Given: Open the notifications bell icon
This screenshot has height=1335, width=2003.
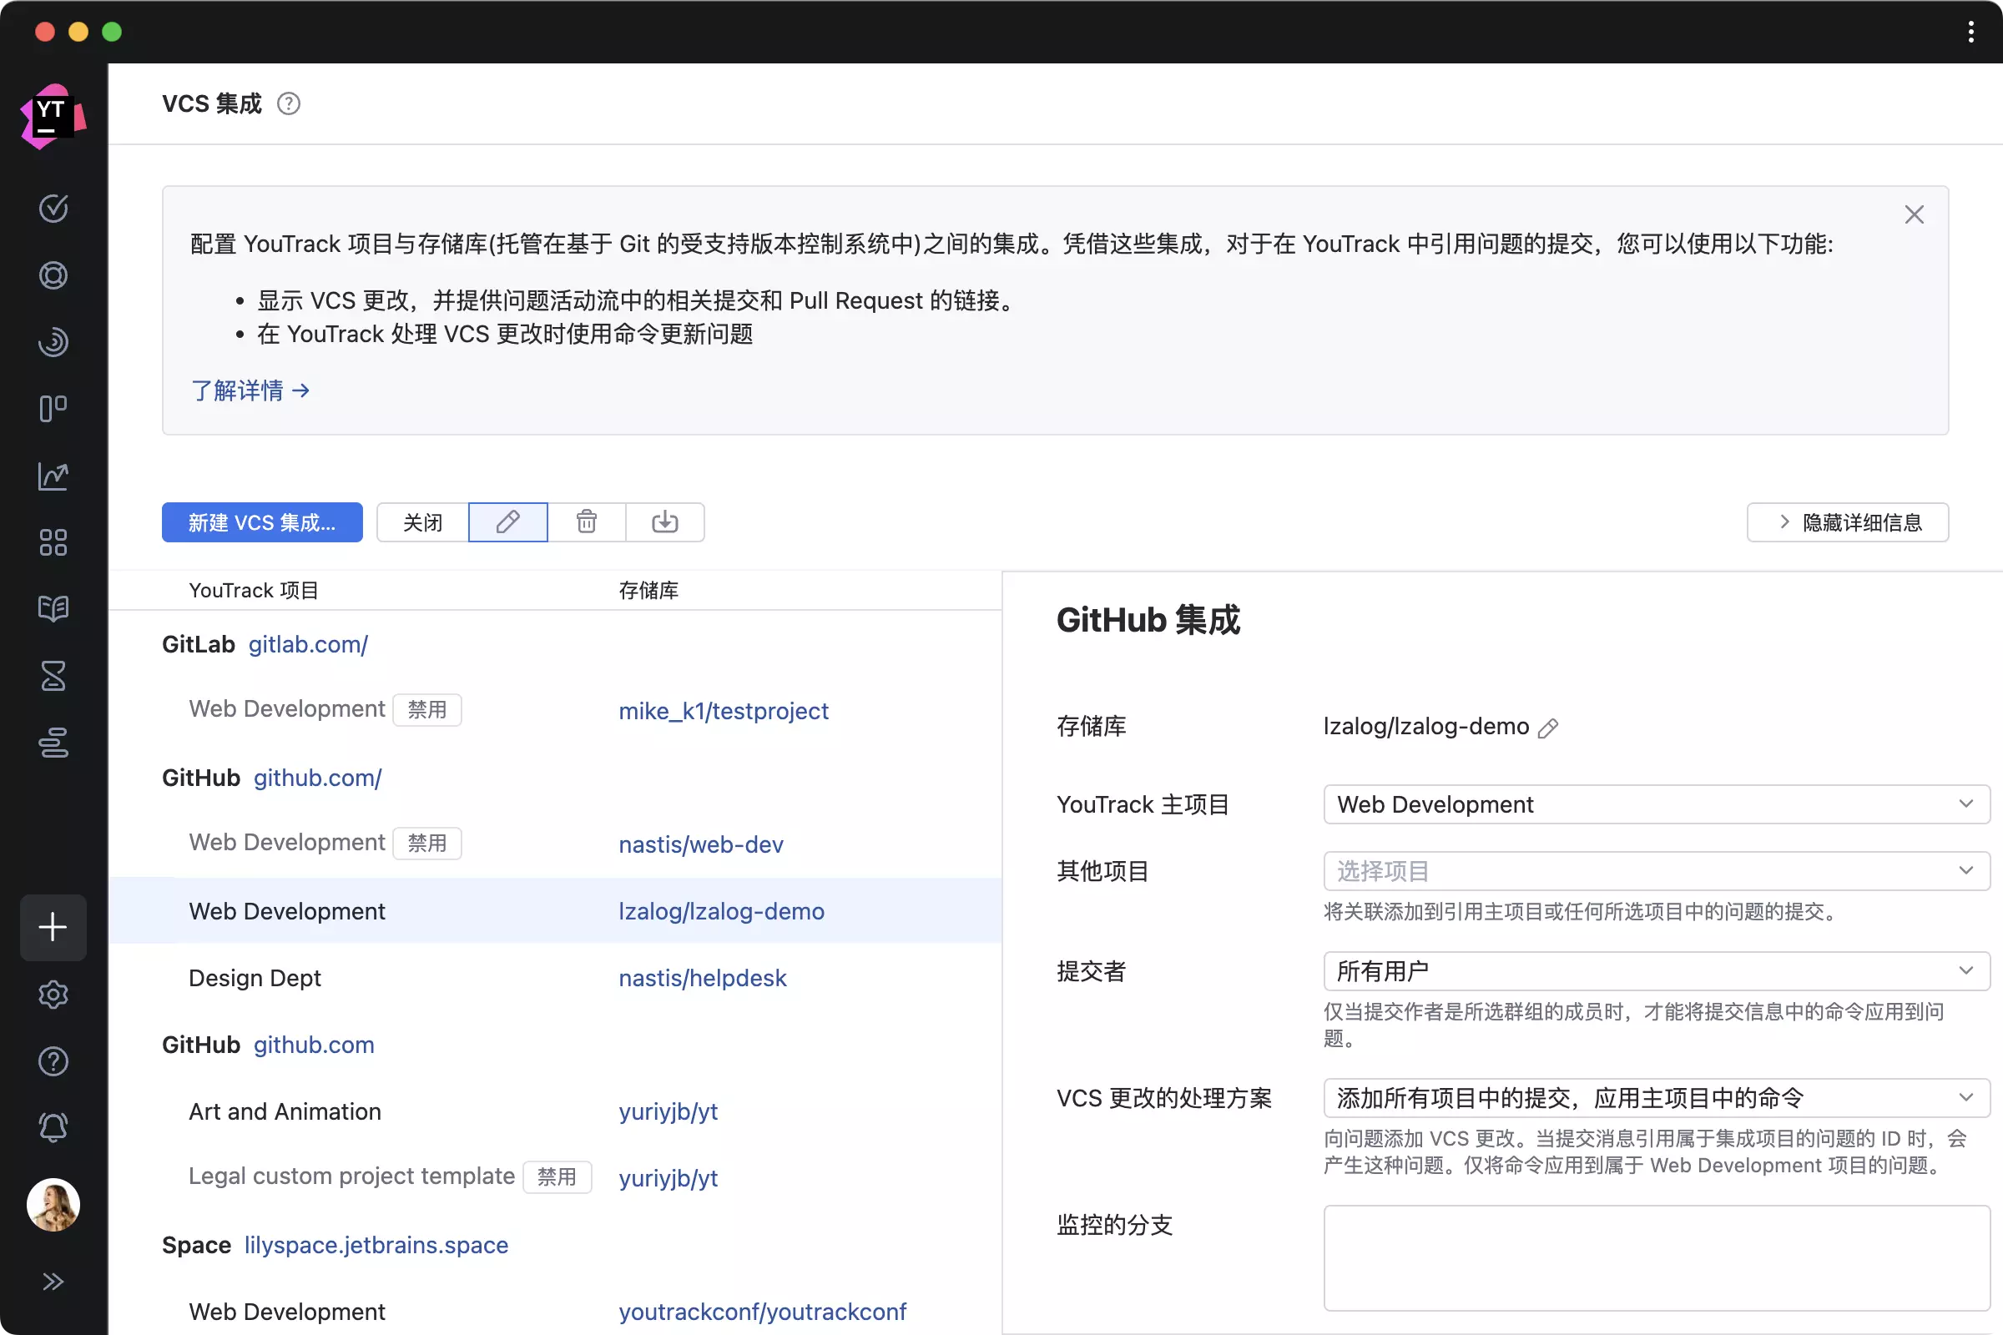Looking at the screenshot, I should (x=53, y=1128).
